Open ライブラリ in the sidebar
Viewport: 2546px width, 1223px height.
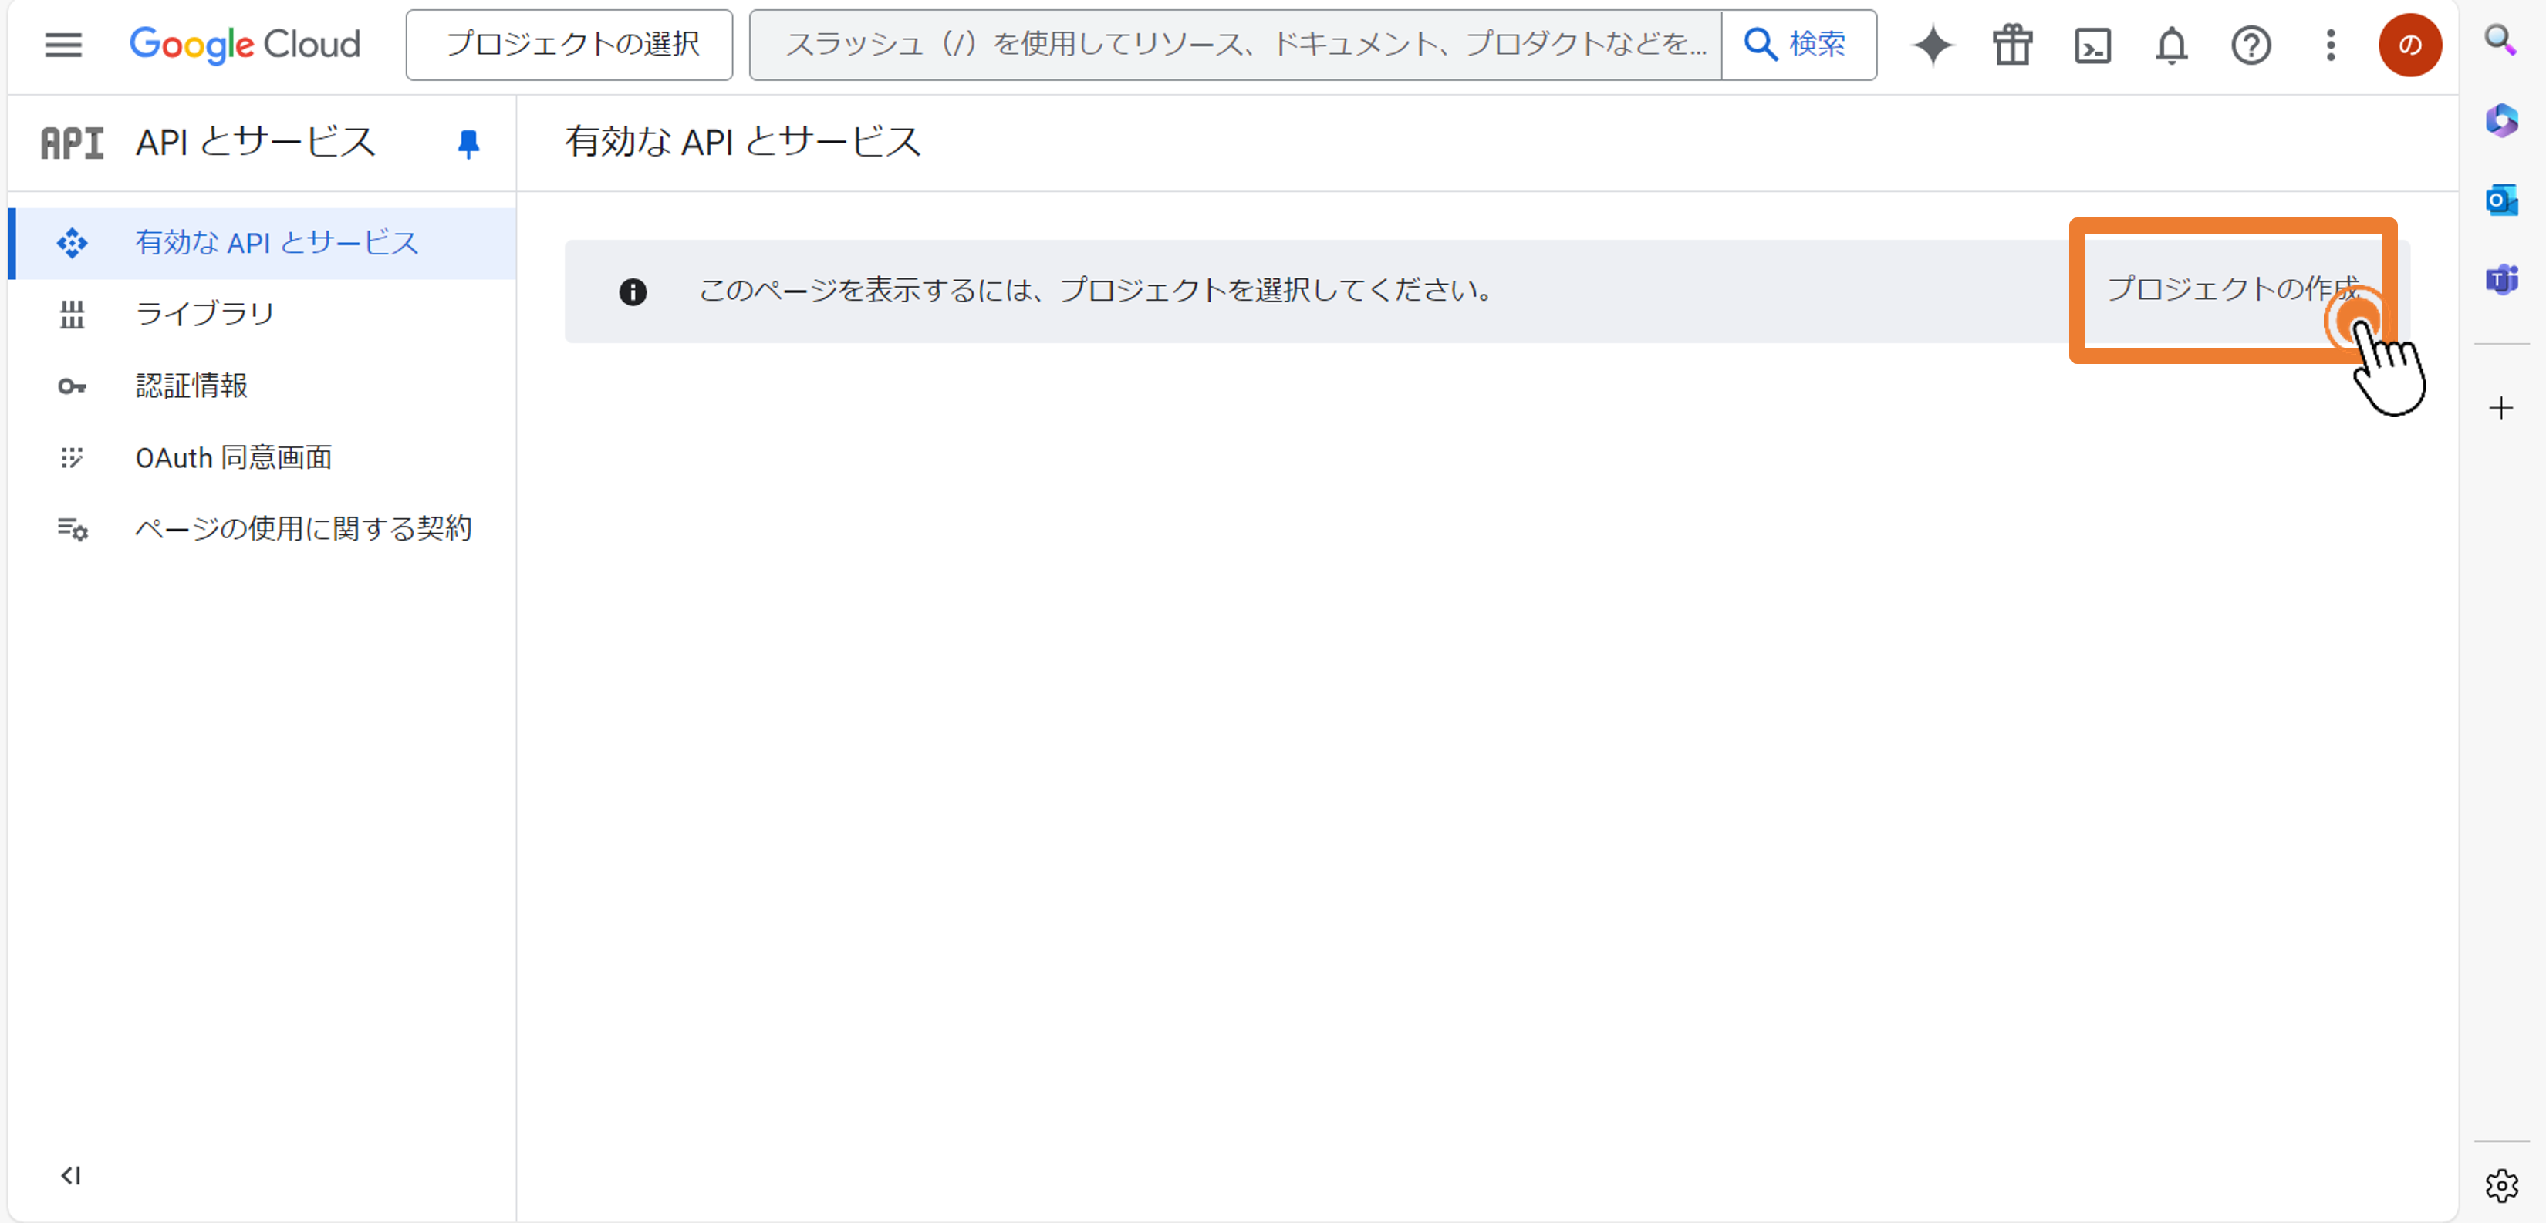click(x=263, y=314)
